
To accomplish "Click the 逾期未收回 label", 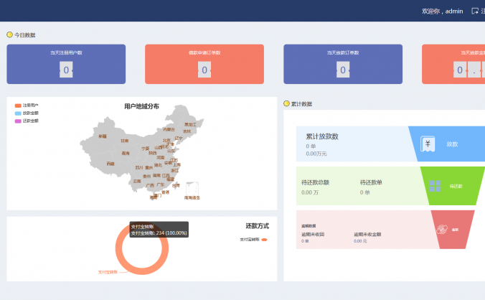I will 313,235.
